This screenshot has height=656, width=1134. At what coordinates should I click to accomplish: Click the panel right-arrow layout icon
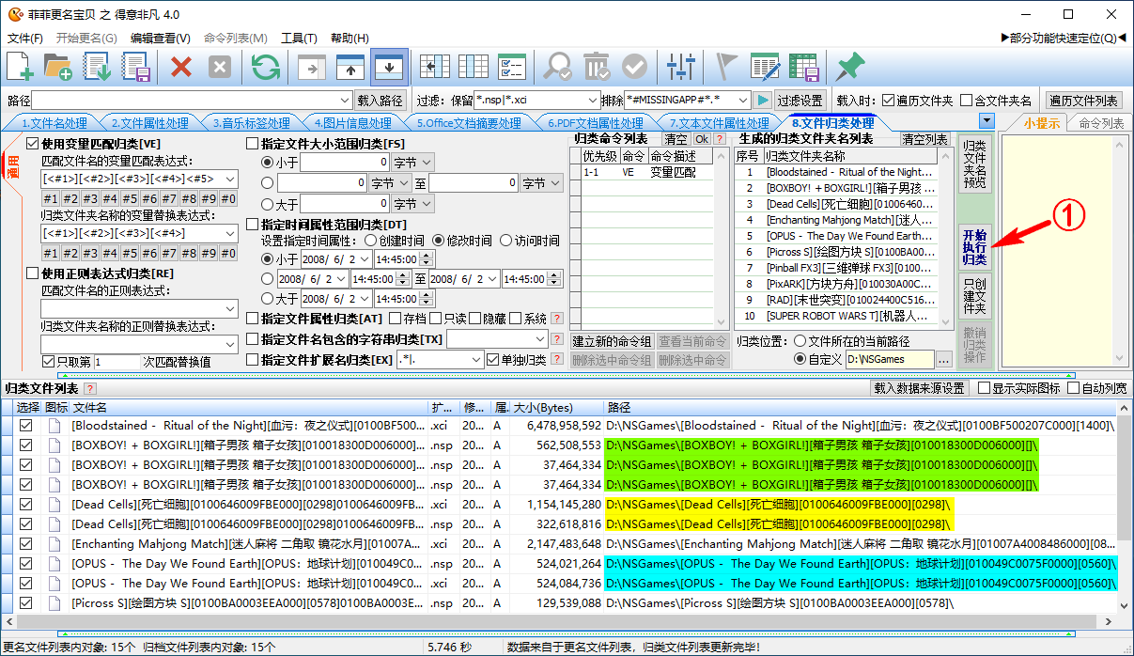pos(311,67)
